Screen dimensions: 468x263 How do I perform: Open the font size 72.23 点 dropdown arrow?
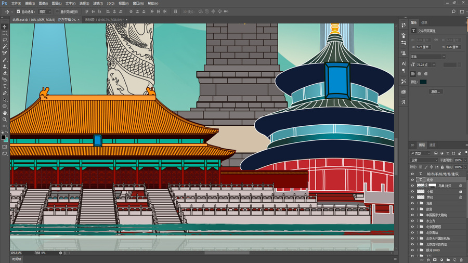pos(434,64)
